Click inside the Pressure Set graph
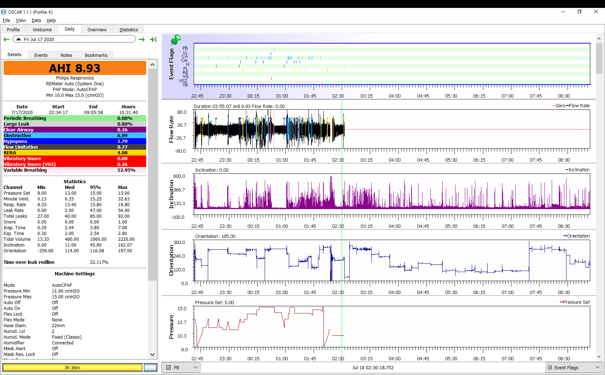The image size is (605, 375). [x=392, y=326]
